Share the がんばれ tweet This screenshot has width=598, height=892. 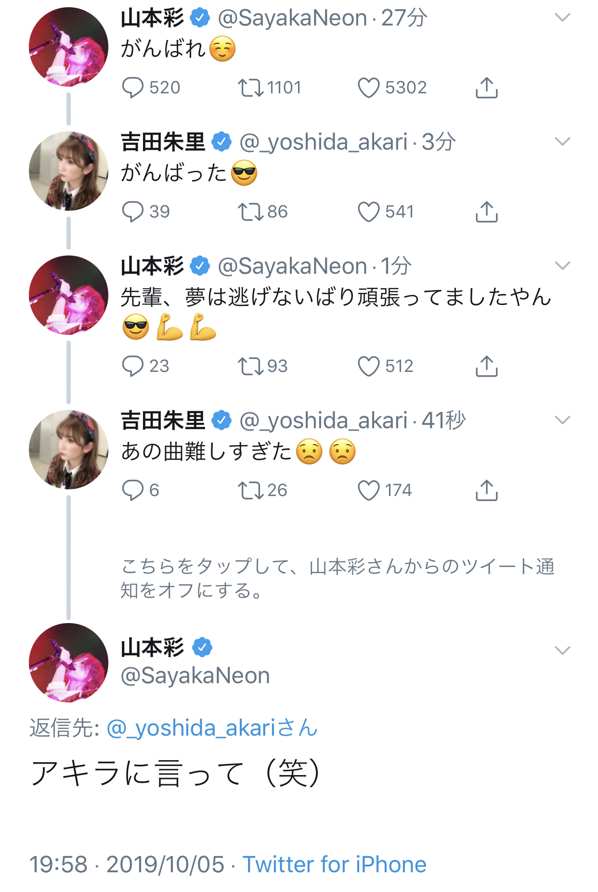point(486,88)
